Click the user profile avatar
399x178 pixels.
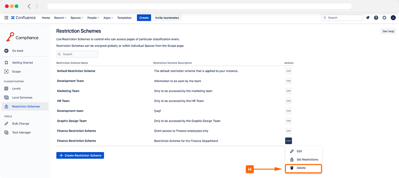coord(393,18)
